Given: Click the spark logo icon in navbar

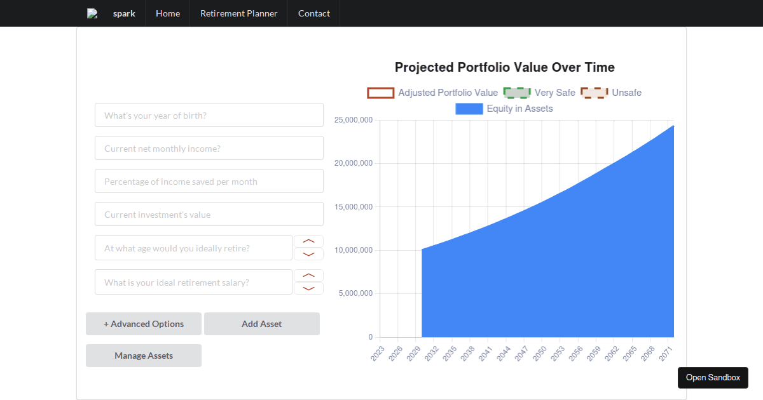Looking at the screenshot, I should [x=92, y=13].
